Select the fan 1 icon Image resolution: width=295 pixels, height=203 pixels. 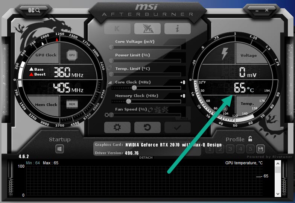tap(157, 110)
